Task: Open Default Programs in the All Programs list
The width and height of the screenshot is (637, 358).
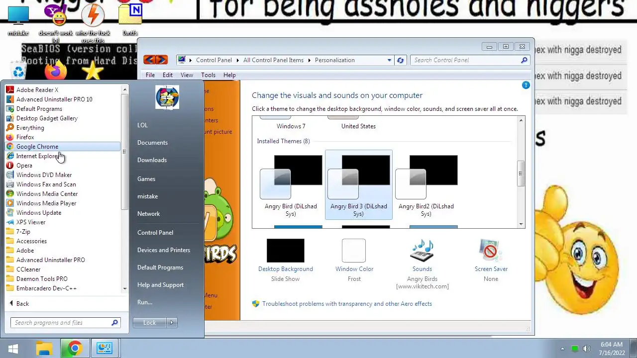Action: coord(39,109)
